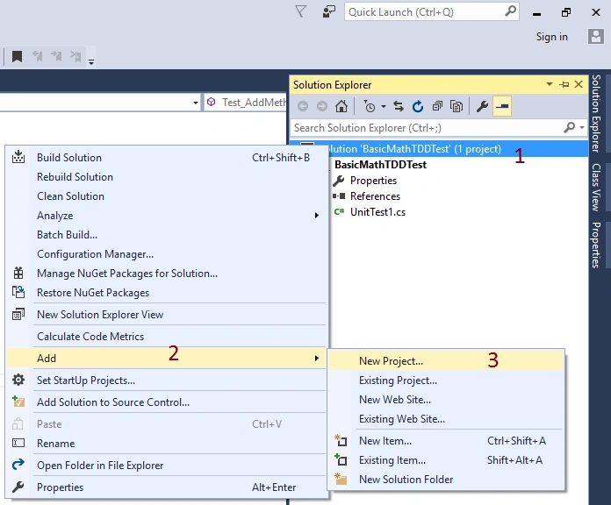Screen dimensions: 611x505
Task: Click Sign in link
Action: (551, 37)
